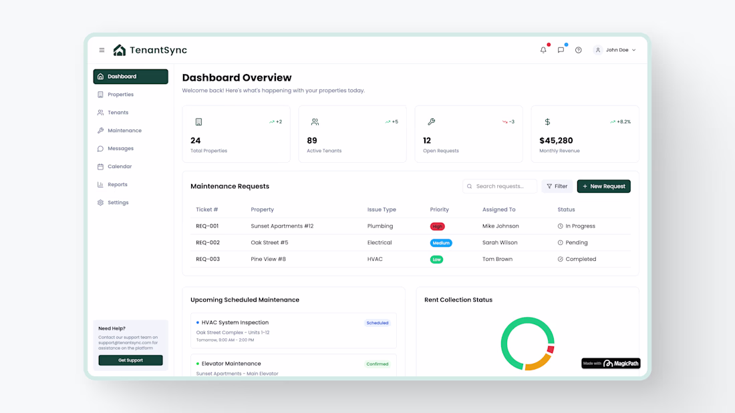
Task: Open Messages in the sidebar
Action: [131, 148]
